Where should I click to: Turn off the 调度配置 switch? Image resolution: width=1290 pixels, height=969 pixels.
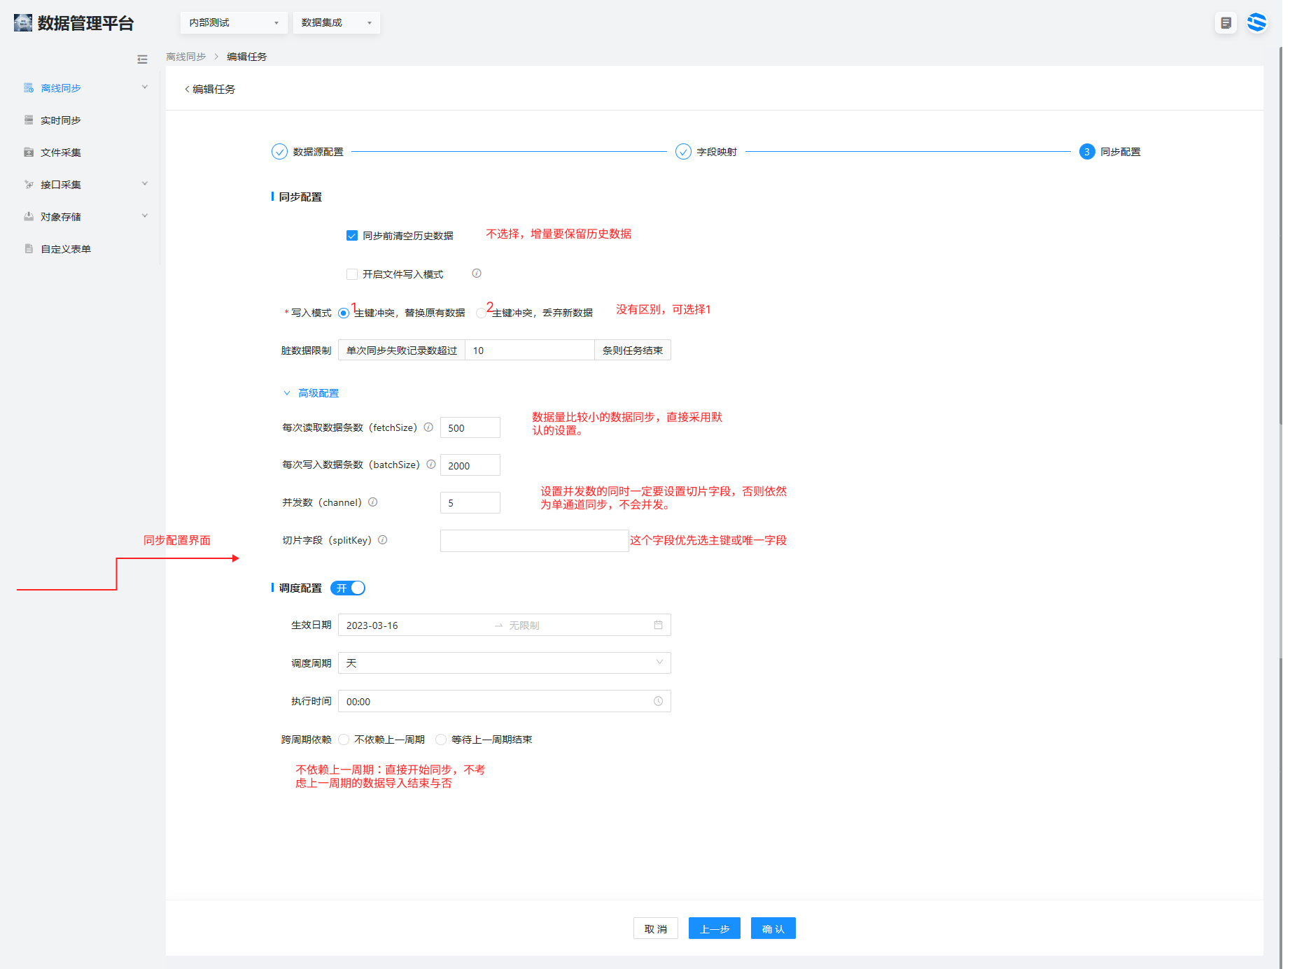(x=348, y=588)
